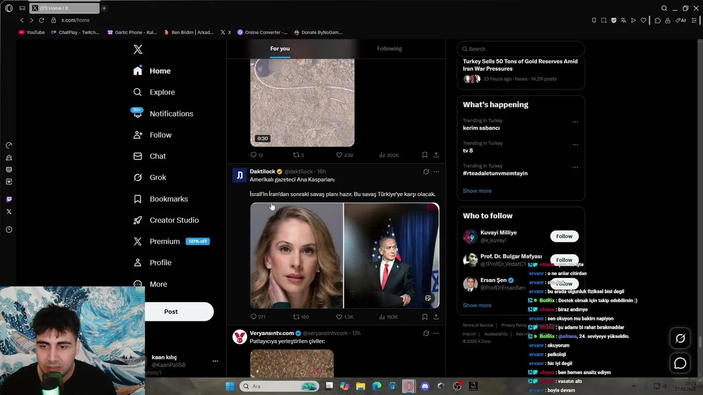The image size is (703, 395).
Task: Show more in Who to follow
Action: [x=477, y=306]
